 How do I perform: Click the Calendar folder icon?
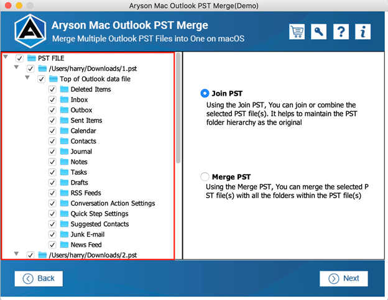pos(64,130)
